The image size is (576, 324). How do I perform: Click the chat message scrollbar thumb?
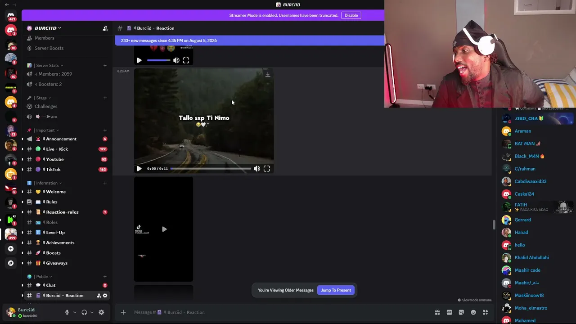click(494, 224)
